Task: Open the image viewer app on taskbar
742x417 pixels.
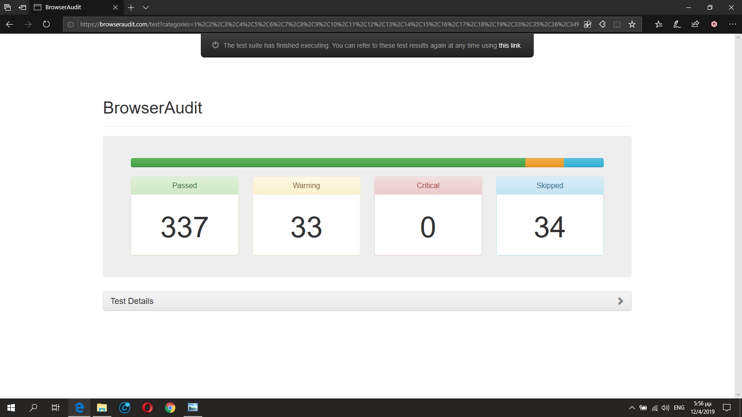Action: point(193,408)
